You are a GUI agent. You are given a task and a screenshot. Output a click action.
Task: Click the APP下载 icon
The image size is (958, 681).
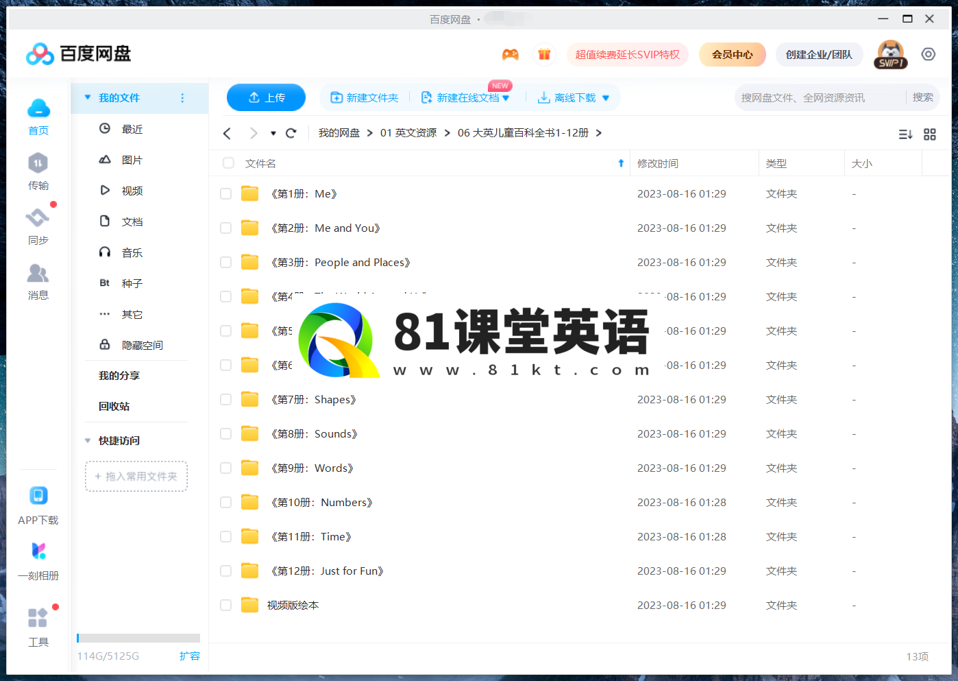tap(38, 495)
